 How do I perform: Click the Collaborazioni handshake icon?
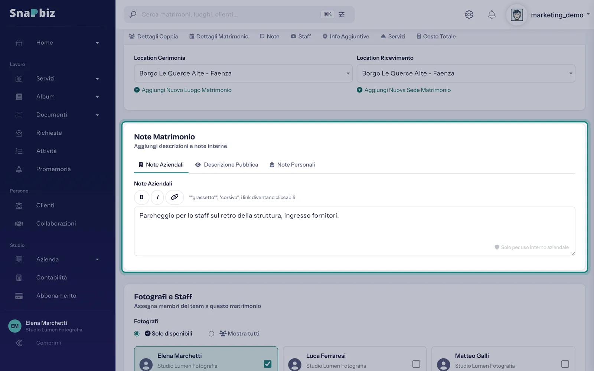(19, 224)
